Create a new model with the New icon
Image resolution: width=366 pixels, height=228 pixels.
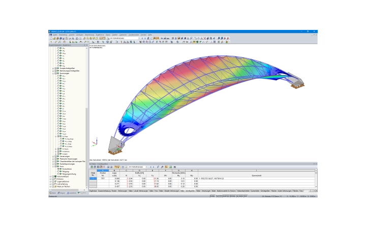tap(51, 39)
